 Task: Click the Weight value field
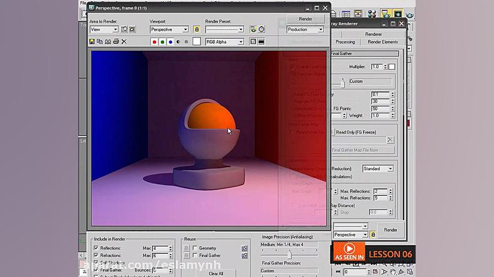pos(381,116)
